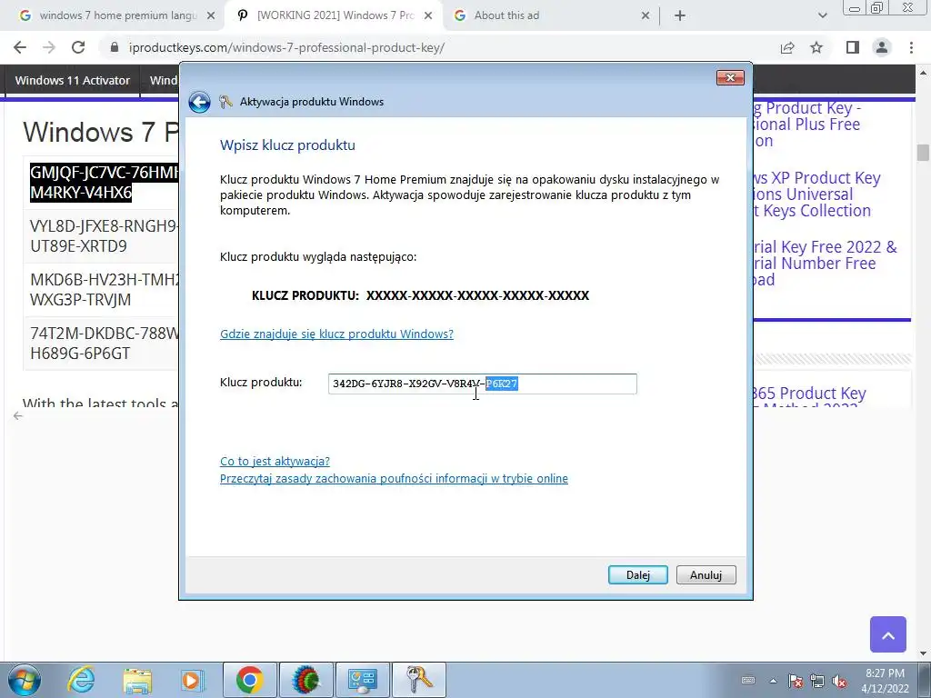Click the scroll-to-top purple button
931x698 pixels.
887,634
